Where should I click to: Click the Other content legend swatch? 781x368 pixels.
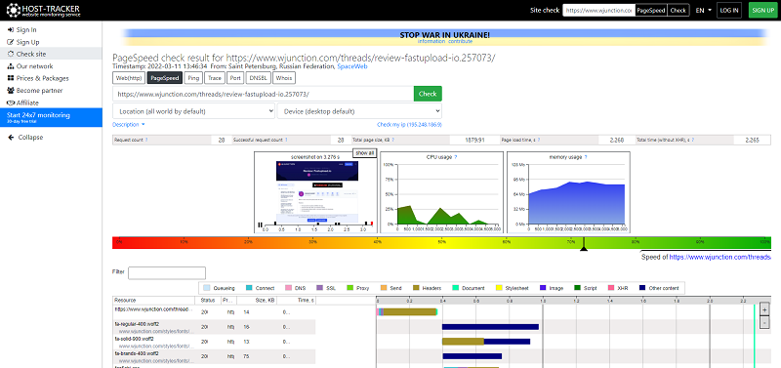tap(642, 288)
